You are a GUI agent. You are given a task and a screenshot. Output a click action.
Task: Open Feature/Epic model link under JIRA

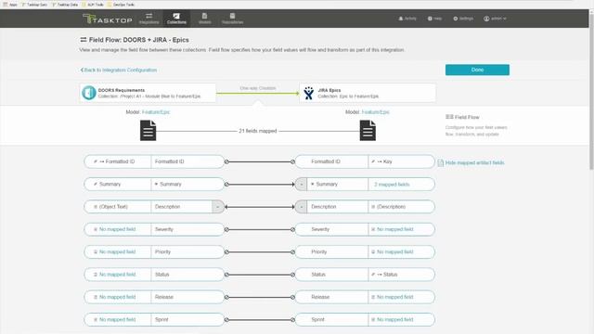pos(375,112)
